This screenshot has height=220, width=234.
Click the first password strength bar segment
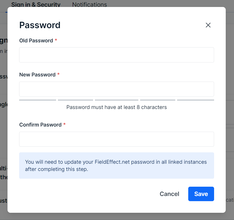37,100
